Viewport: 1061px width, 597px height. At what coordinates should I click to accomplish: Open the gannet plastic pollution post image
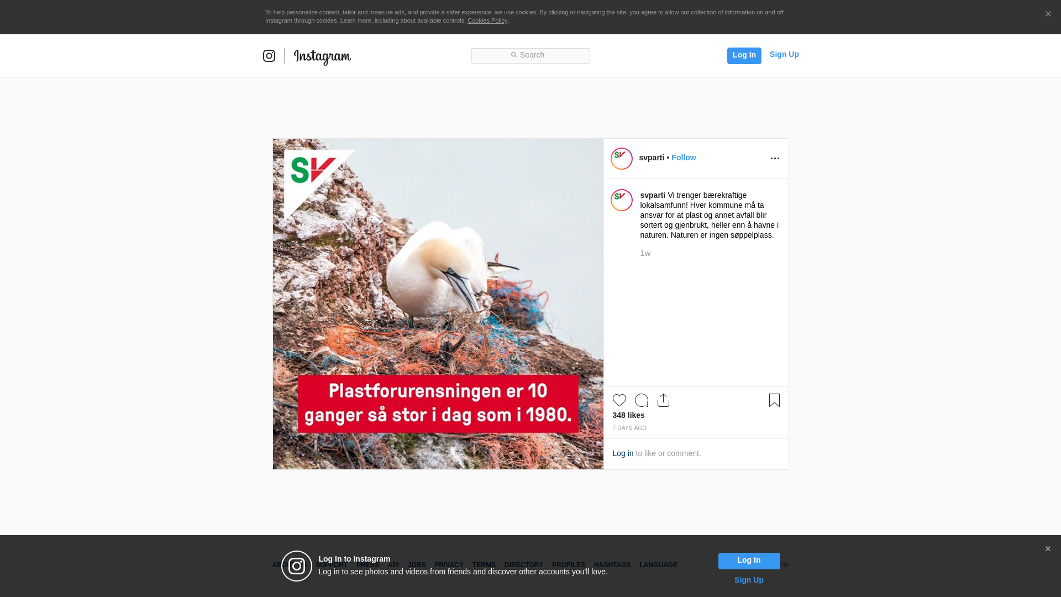coord(438,304)
